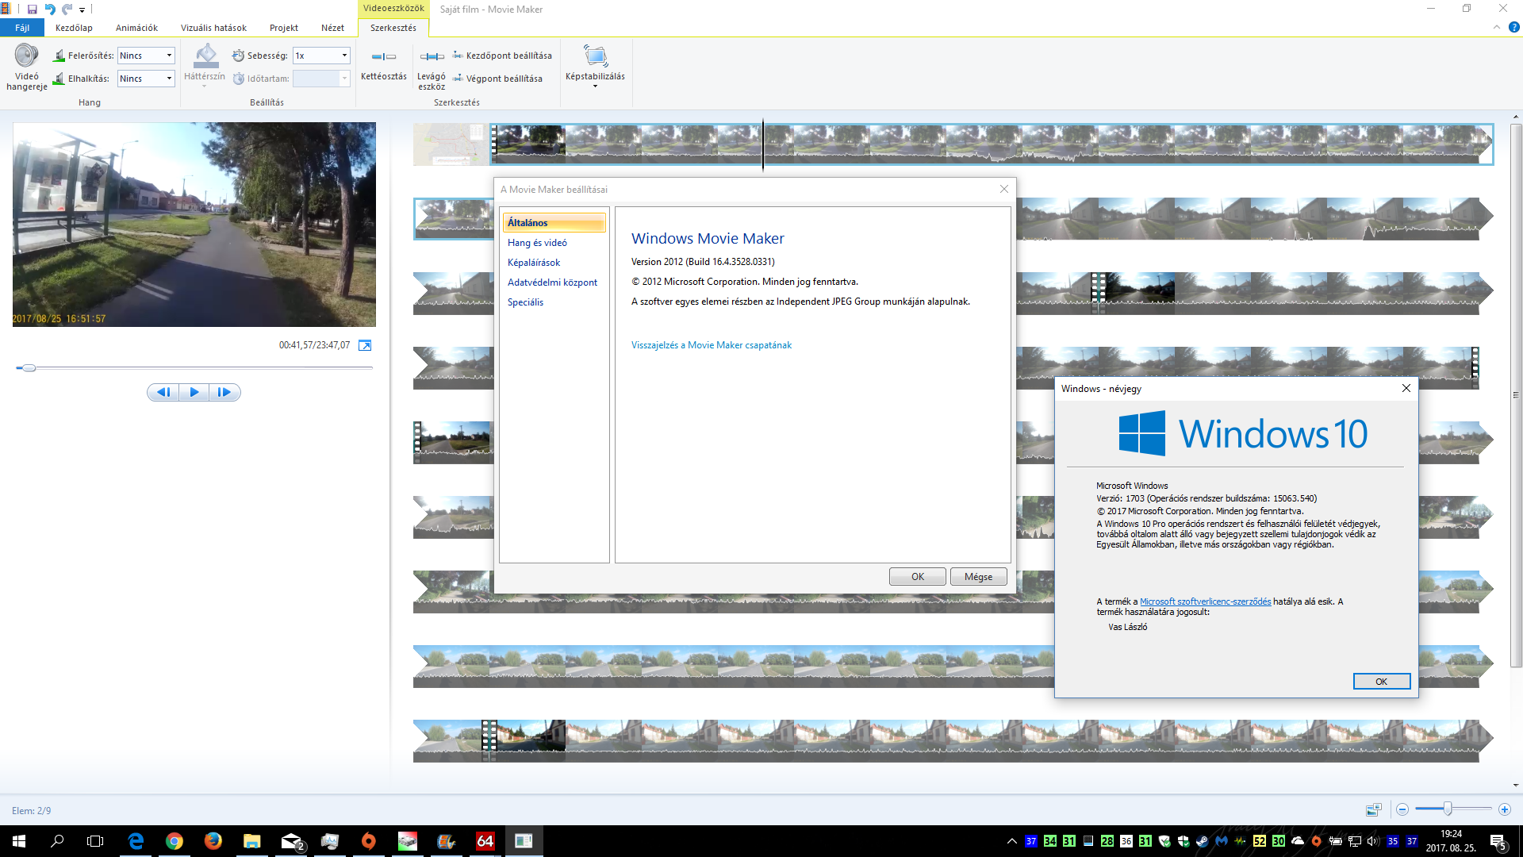Expand the Képstabilizálás dropdown arrow
This screenshot has height=857, width=1523.
(x=595, y=86)
